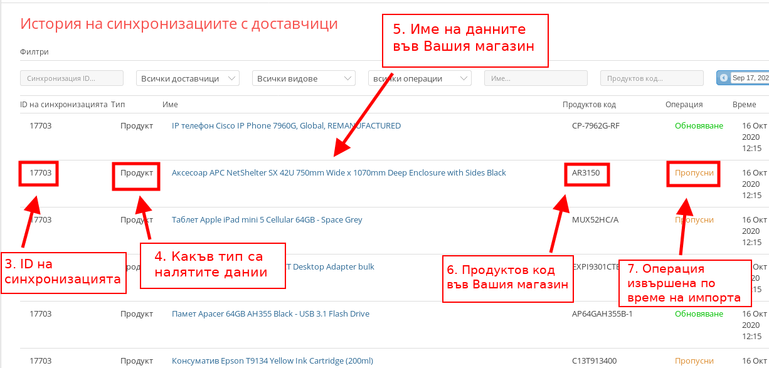Open the Cisco IP Phone 7960G product link
The image size is (769, 368).
click(x=286, y=126)
